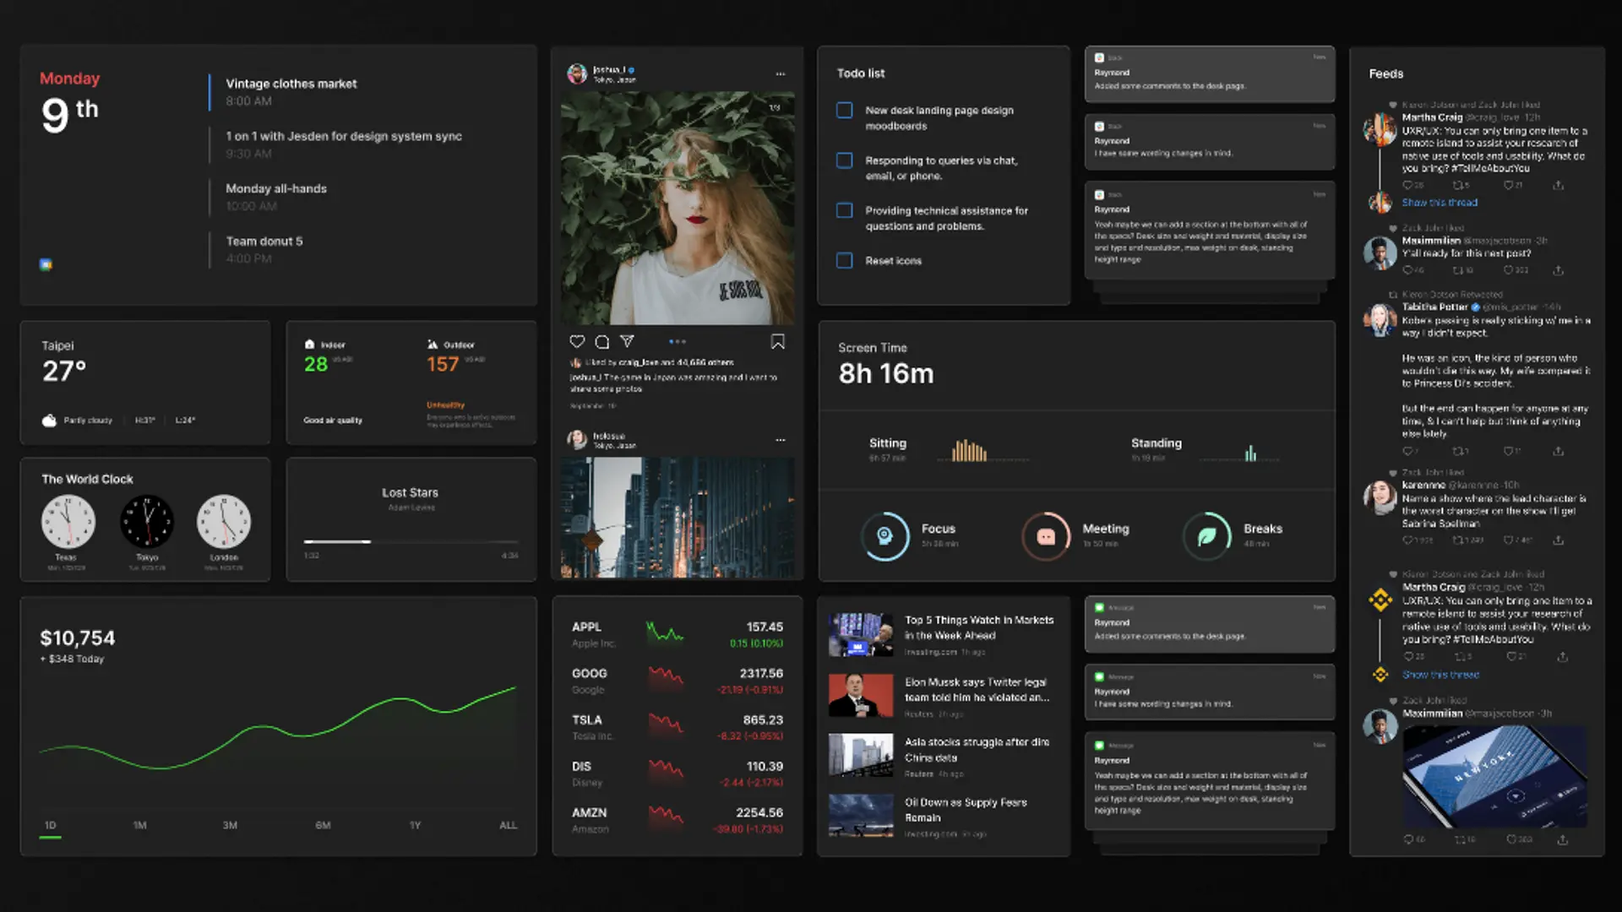Expand first 'Show this thread' link
This screenshot has height=912, width=1622.
pyautogui.click(x=1440, y=203)
